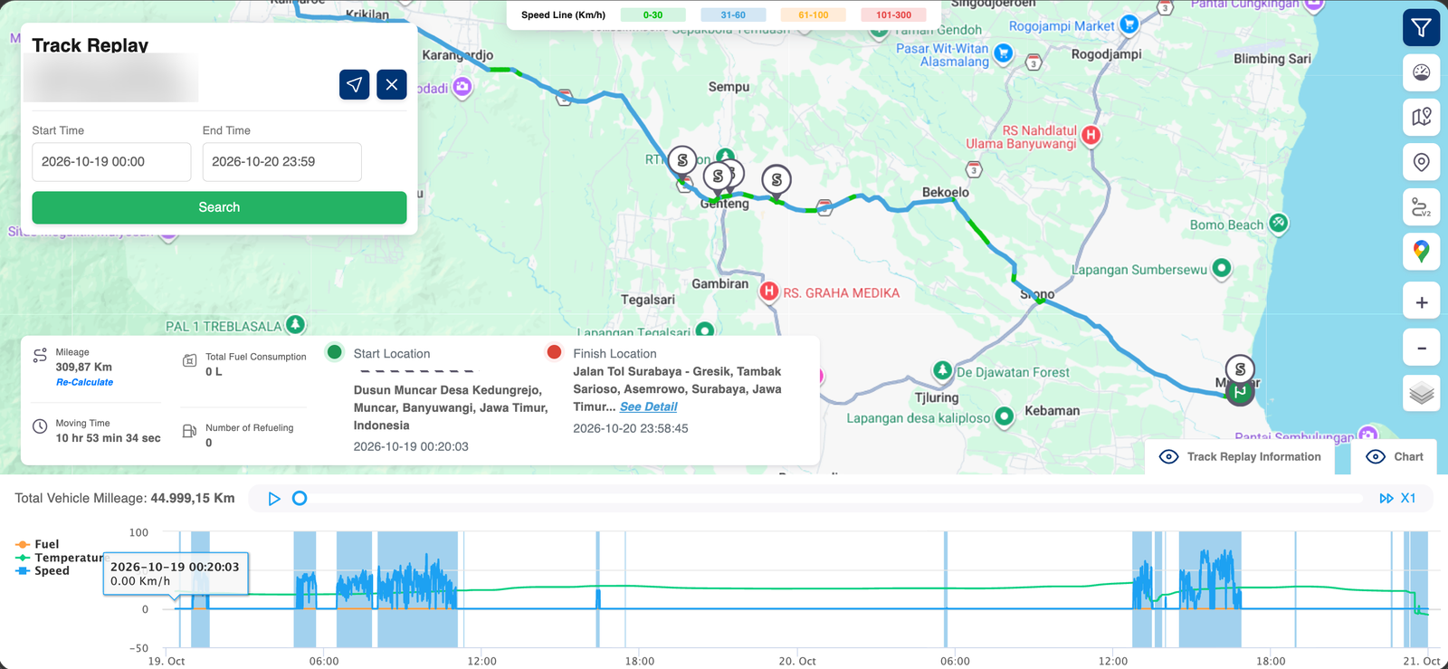Click the End Time field
Screen dimensions: 1448x669
pos(281,162)
